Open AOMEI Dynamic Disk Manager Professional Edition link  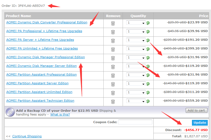(x=45, y=57)
